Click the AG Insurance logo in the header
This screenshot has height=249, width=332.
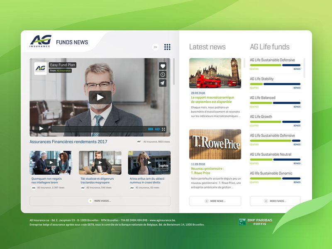point(40,41)
